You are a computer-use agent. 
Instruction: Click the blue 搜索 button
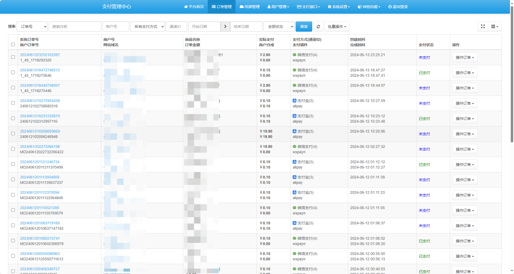click(x=304, y=27)
